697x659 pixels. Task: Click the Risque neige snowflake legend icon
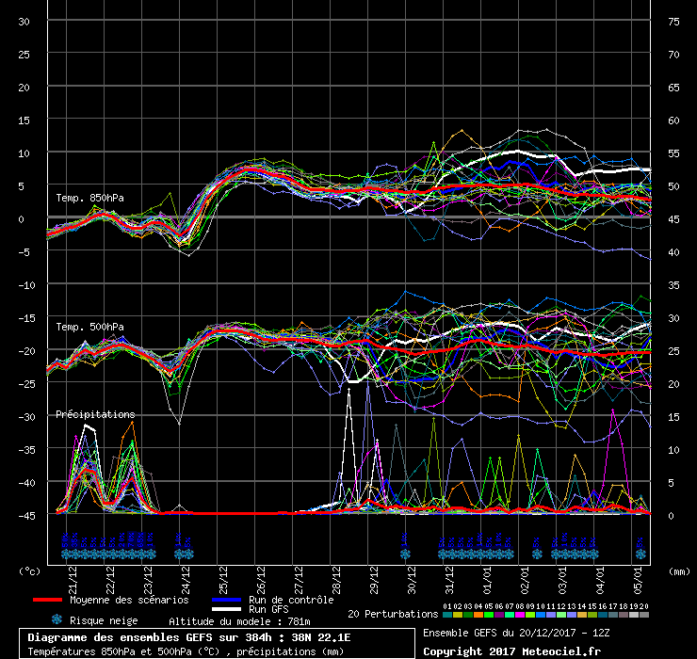pos(57,619)
